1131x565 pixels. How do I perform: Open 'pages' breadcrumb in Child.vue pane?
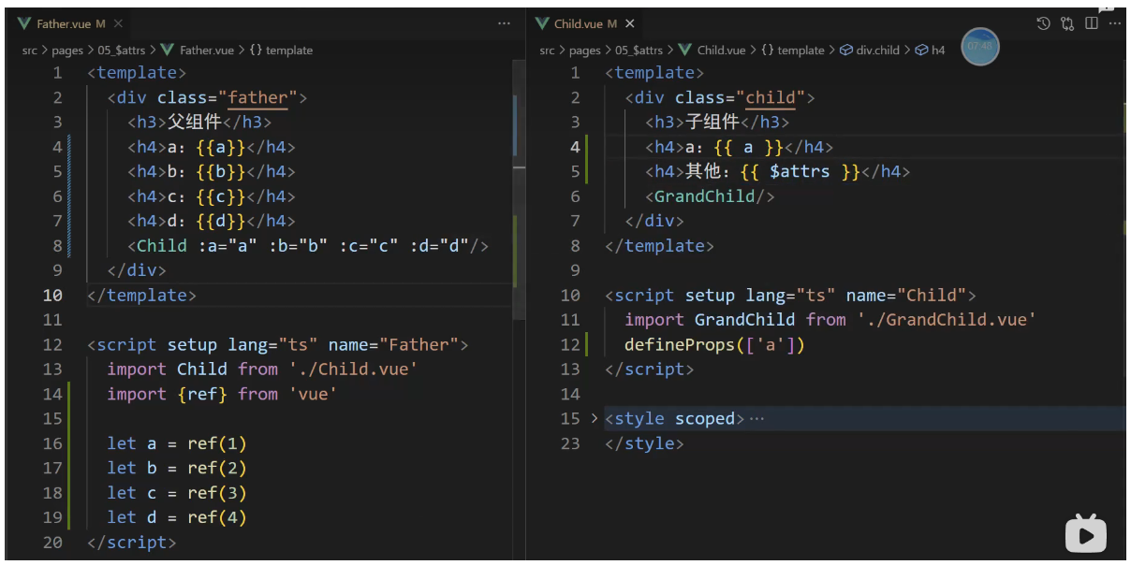pyautogui.click(x=585, y=51)
